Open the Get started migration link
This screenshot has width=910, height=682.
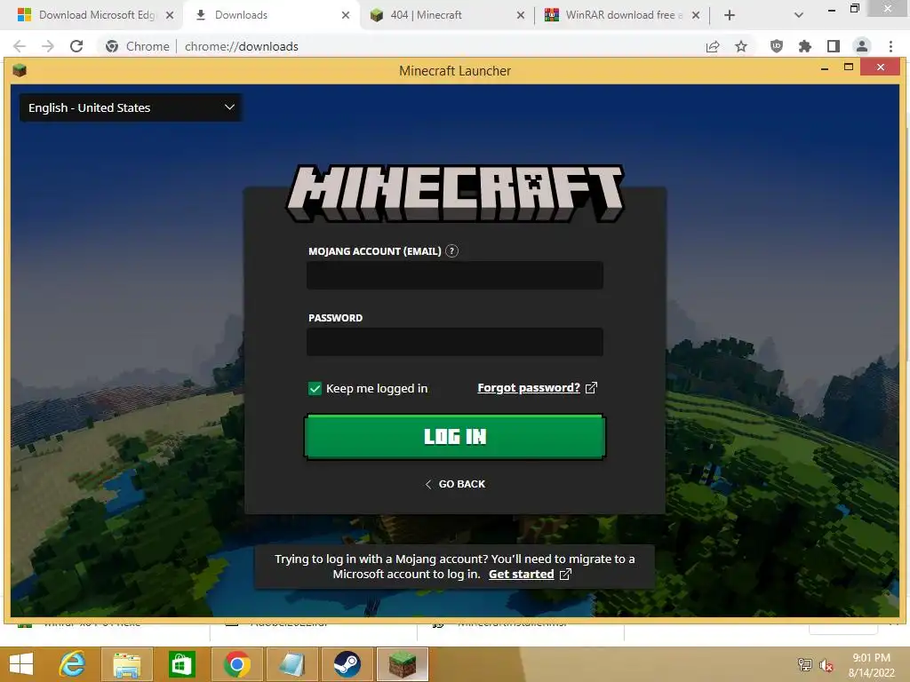click(x=521, y=575)
